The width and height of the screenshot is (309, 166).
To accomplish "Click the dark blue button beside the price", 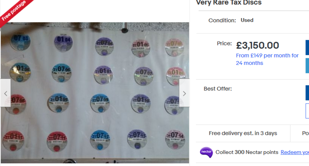I will (307, 47).
